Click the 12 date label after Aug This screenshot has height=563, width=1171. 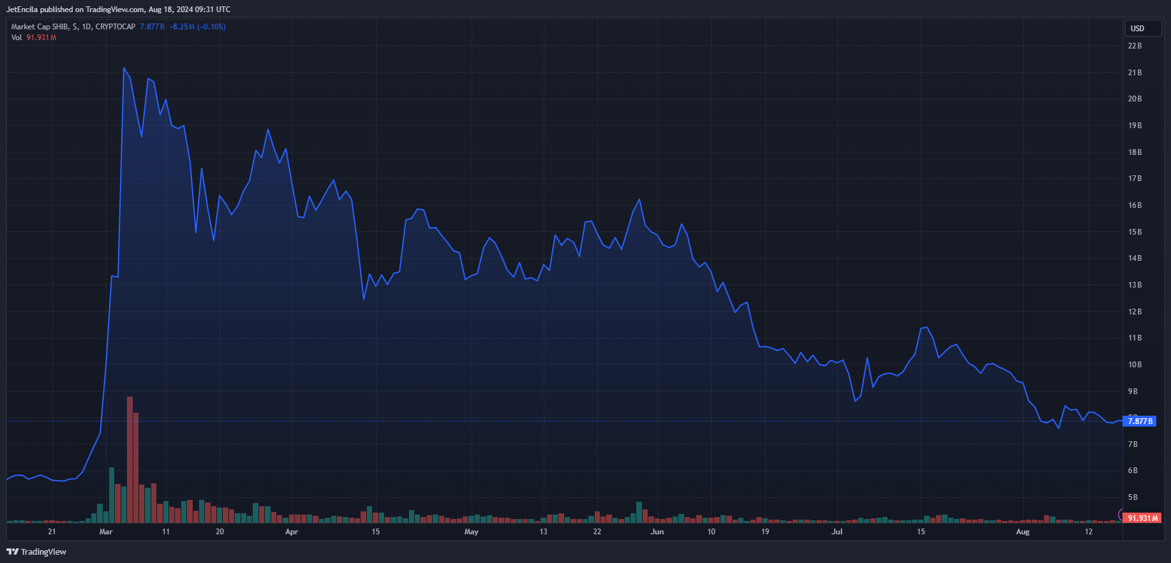click(1089, 532)
